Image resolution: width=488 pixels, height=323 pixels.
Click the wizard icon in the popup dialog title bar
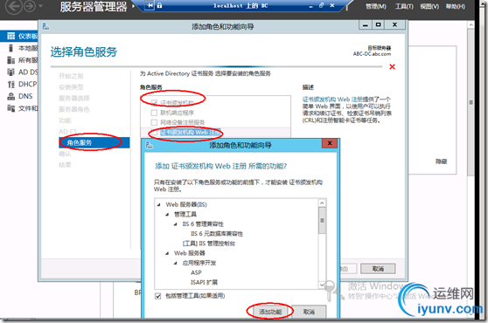(x=150, y=145)
